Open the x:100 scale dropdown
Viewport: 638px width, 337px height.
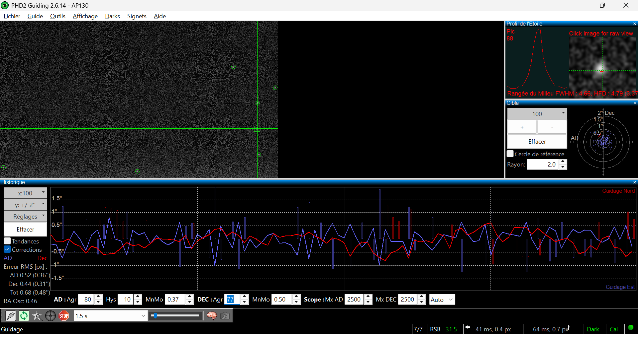tap(25, 193)
